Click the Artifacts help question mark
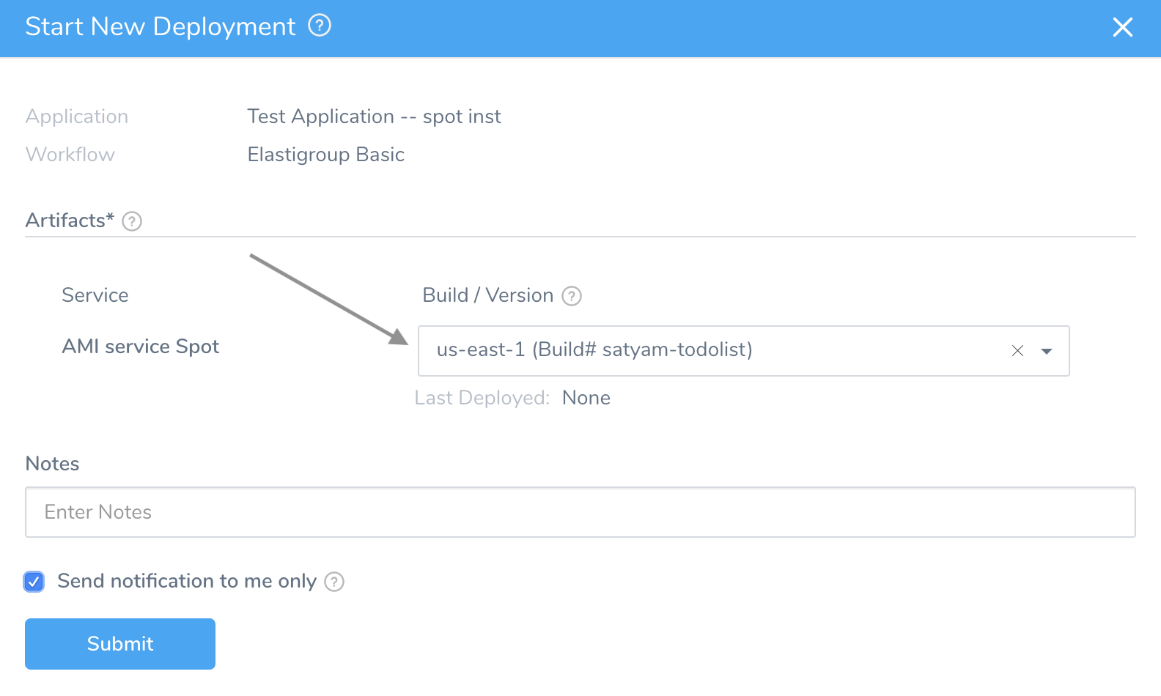Viewport: 1161px width, 696px height. click(132, 221)
